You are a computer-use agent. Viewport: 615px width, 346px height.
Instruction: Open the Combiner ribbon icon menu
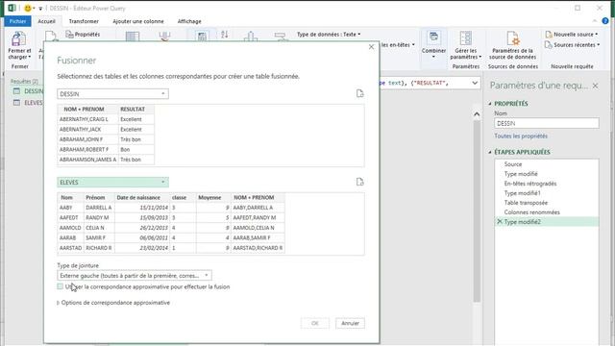[x=433, y=44]
